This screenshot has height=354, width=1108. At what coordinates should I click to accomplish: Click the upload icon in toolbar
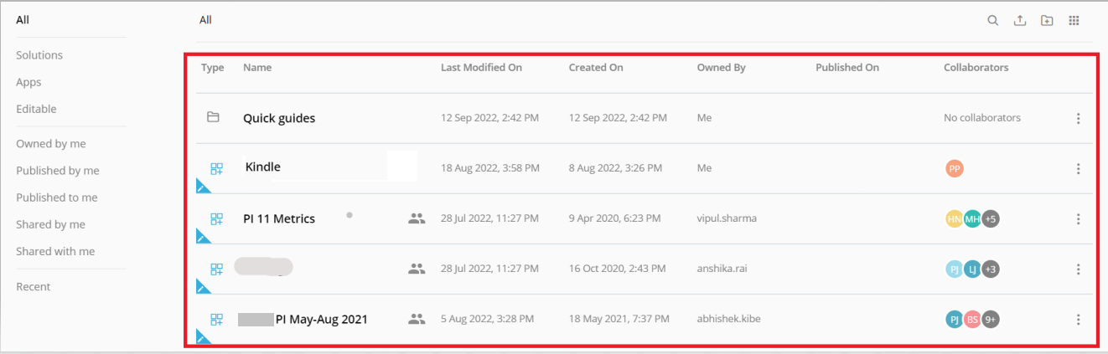pyautogui.click(x=1020, y=21)
